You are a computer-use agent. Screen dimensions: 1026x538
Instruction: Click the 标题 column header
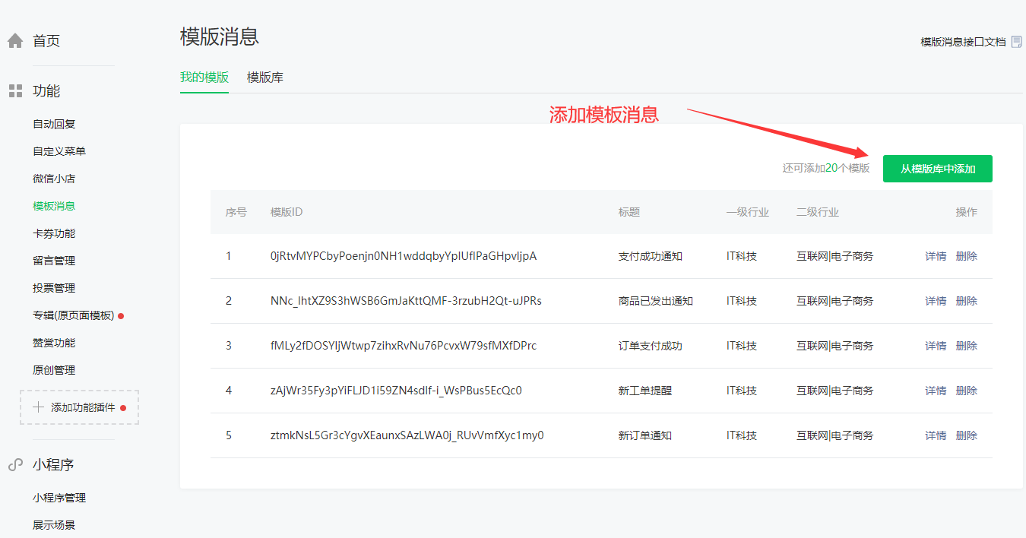click(x=629, y=212)
